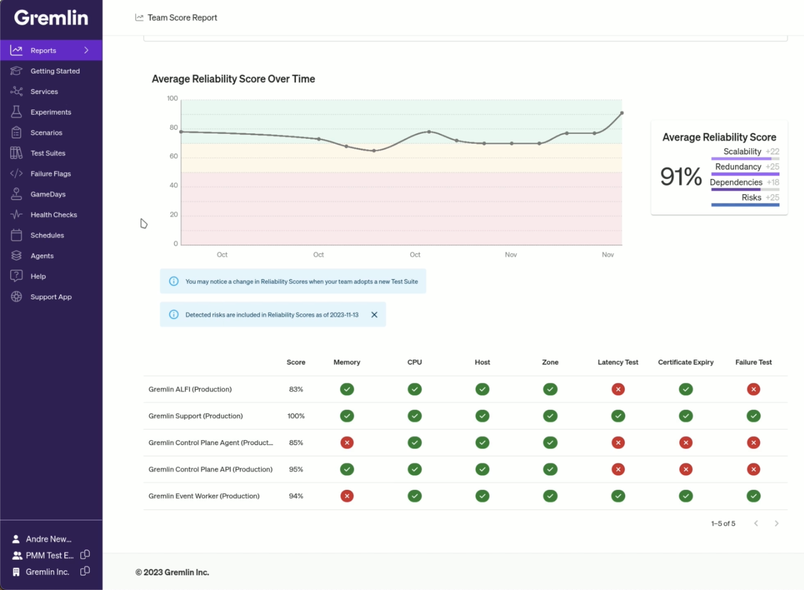Image resolution: width=804 pixels, height=590 pixels.
Task: Select GameDays in the sidebar
Action: [47, 194]
